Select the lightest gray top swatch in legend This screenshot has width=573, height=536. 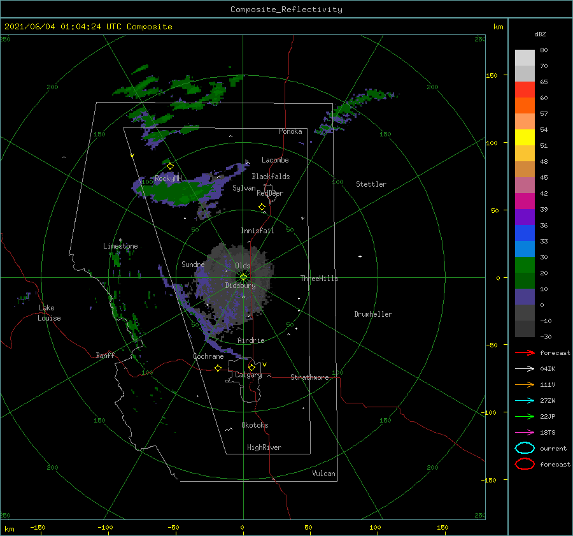point(525,58)
